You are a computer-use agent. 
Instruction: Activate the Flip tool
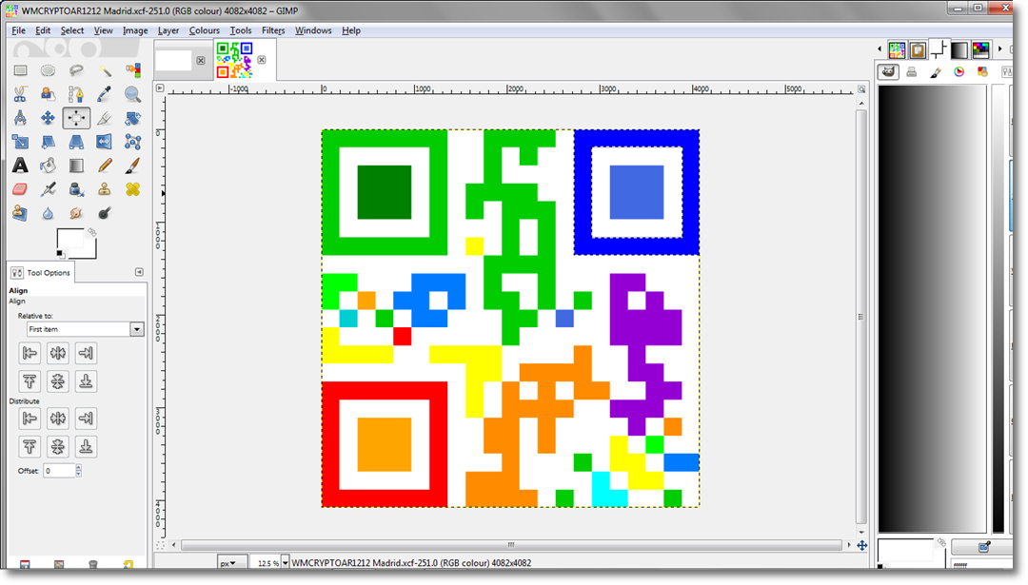tap(105, 142)
